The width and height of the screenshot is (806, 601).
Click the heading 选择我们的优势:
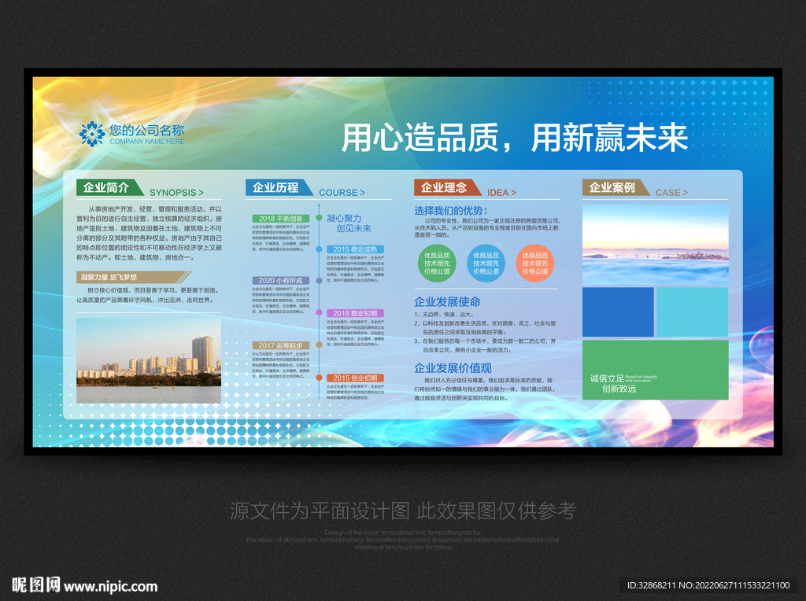(x=451, y=211)
